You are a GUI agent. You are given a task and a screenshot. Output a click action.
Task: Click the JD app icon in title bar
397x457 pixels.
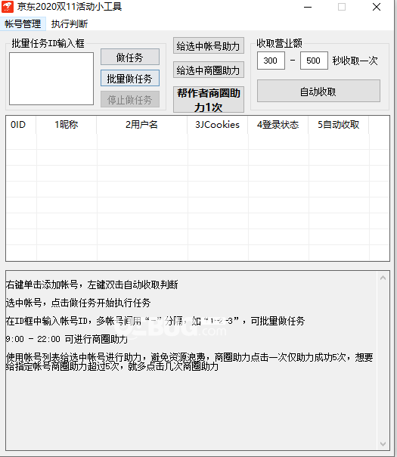(x=8, y=7)
